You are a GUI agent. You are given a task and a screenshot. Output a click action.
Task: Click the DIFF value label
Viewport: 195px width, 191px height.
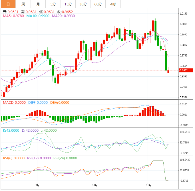pyautogui.click(x=38, y=103)
